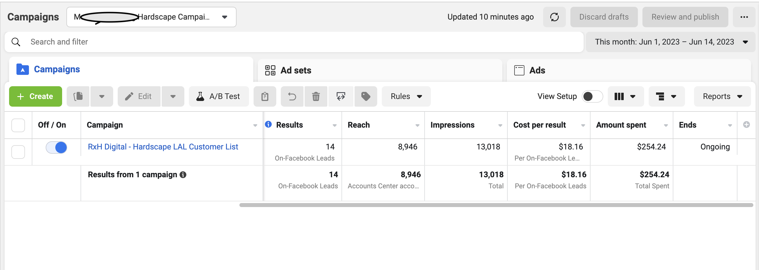Image resolution: width=759 pixels, height=270 pixels.
Task: Check the select-all checkbox in header
Action: pos(18,125)
